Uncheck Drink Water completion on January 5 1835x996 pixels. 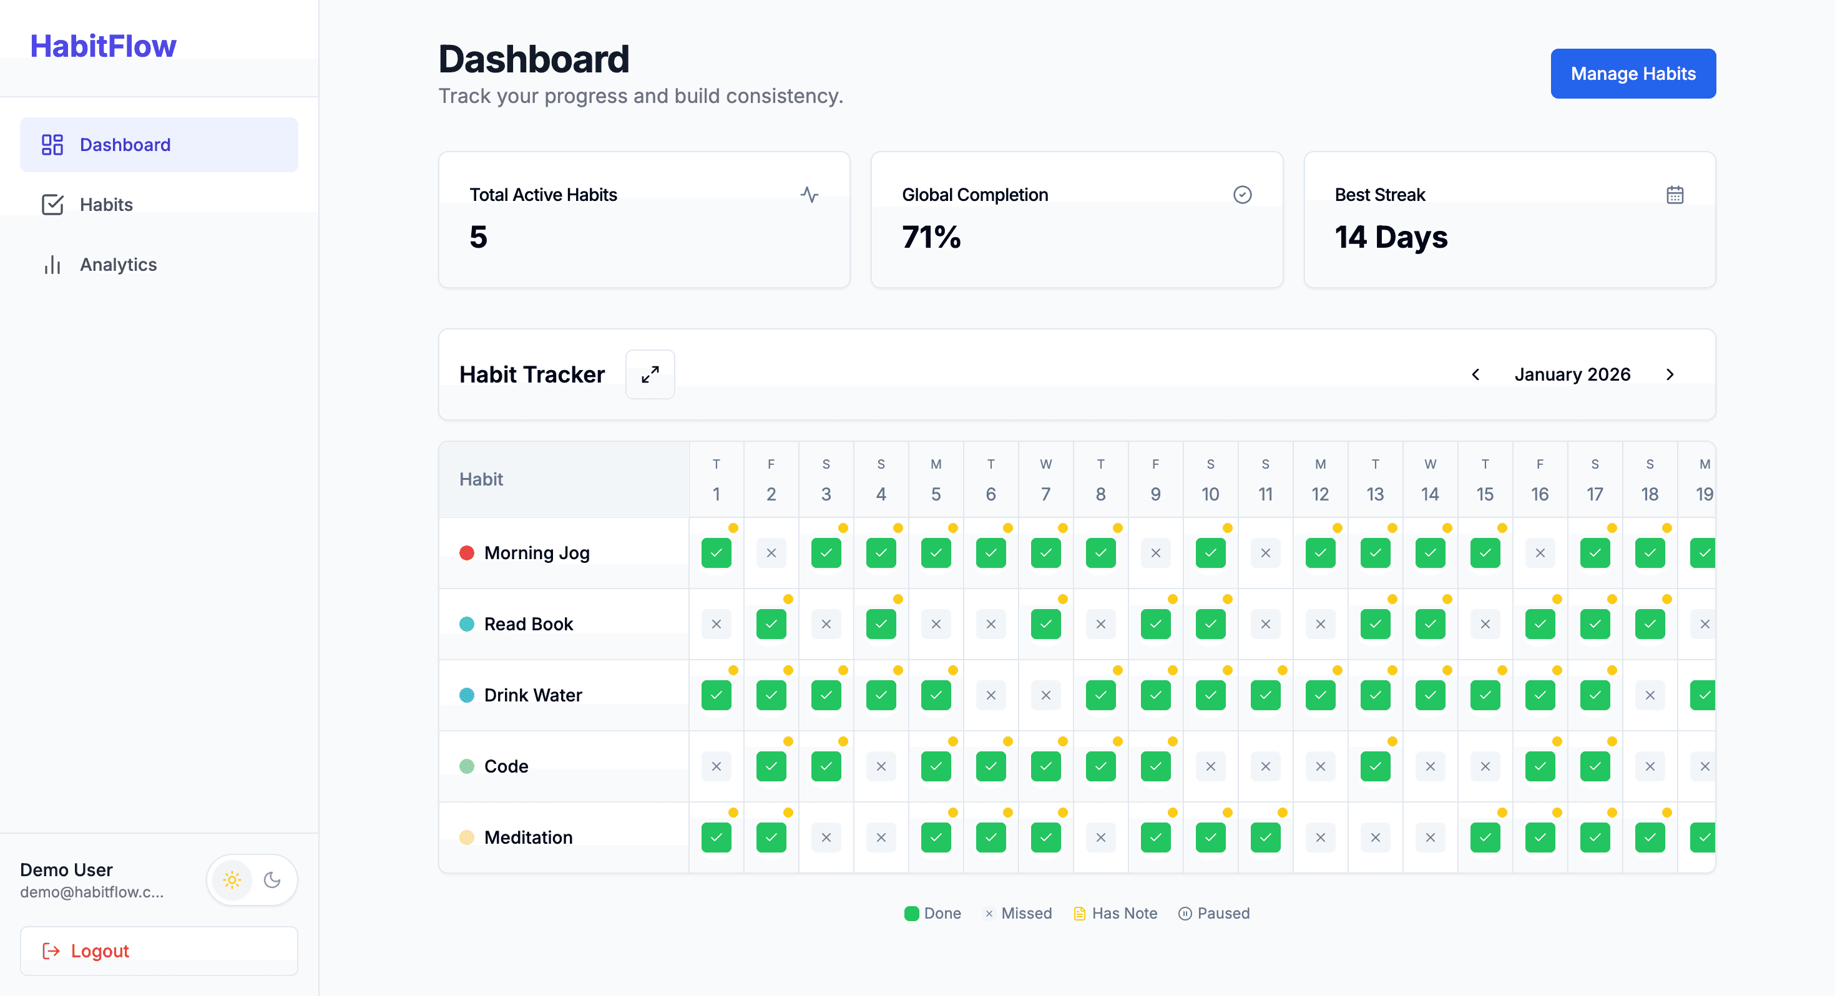(x=936, y=695)
